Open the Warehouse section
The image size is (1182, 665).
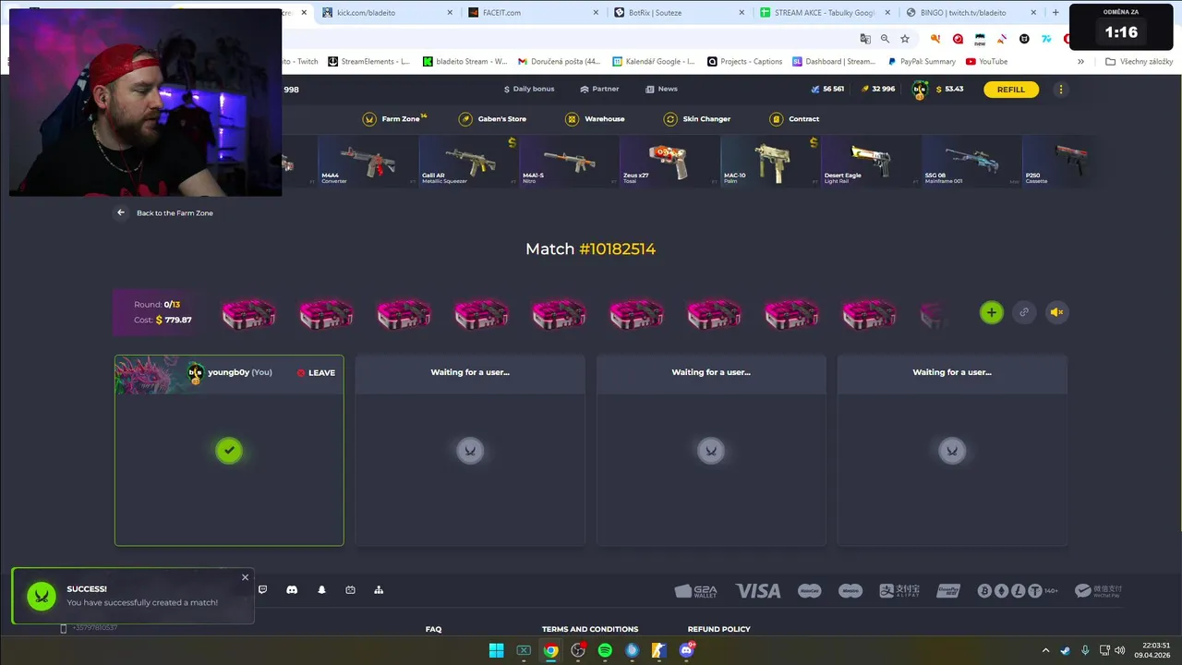[596, 119]
